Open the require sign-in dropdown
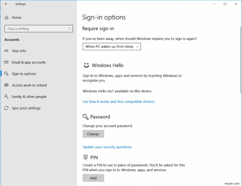Viewport: 242px width, 186px height. [112, 47]
